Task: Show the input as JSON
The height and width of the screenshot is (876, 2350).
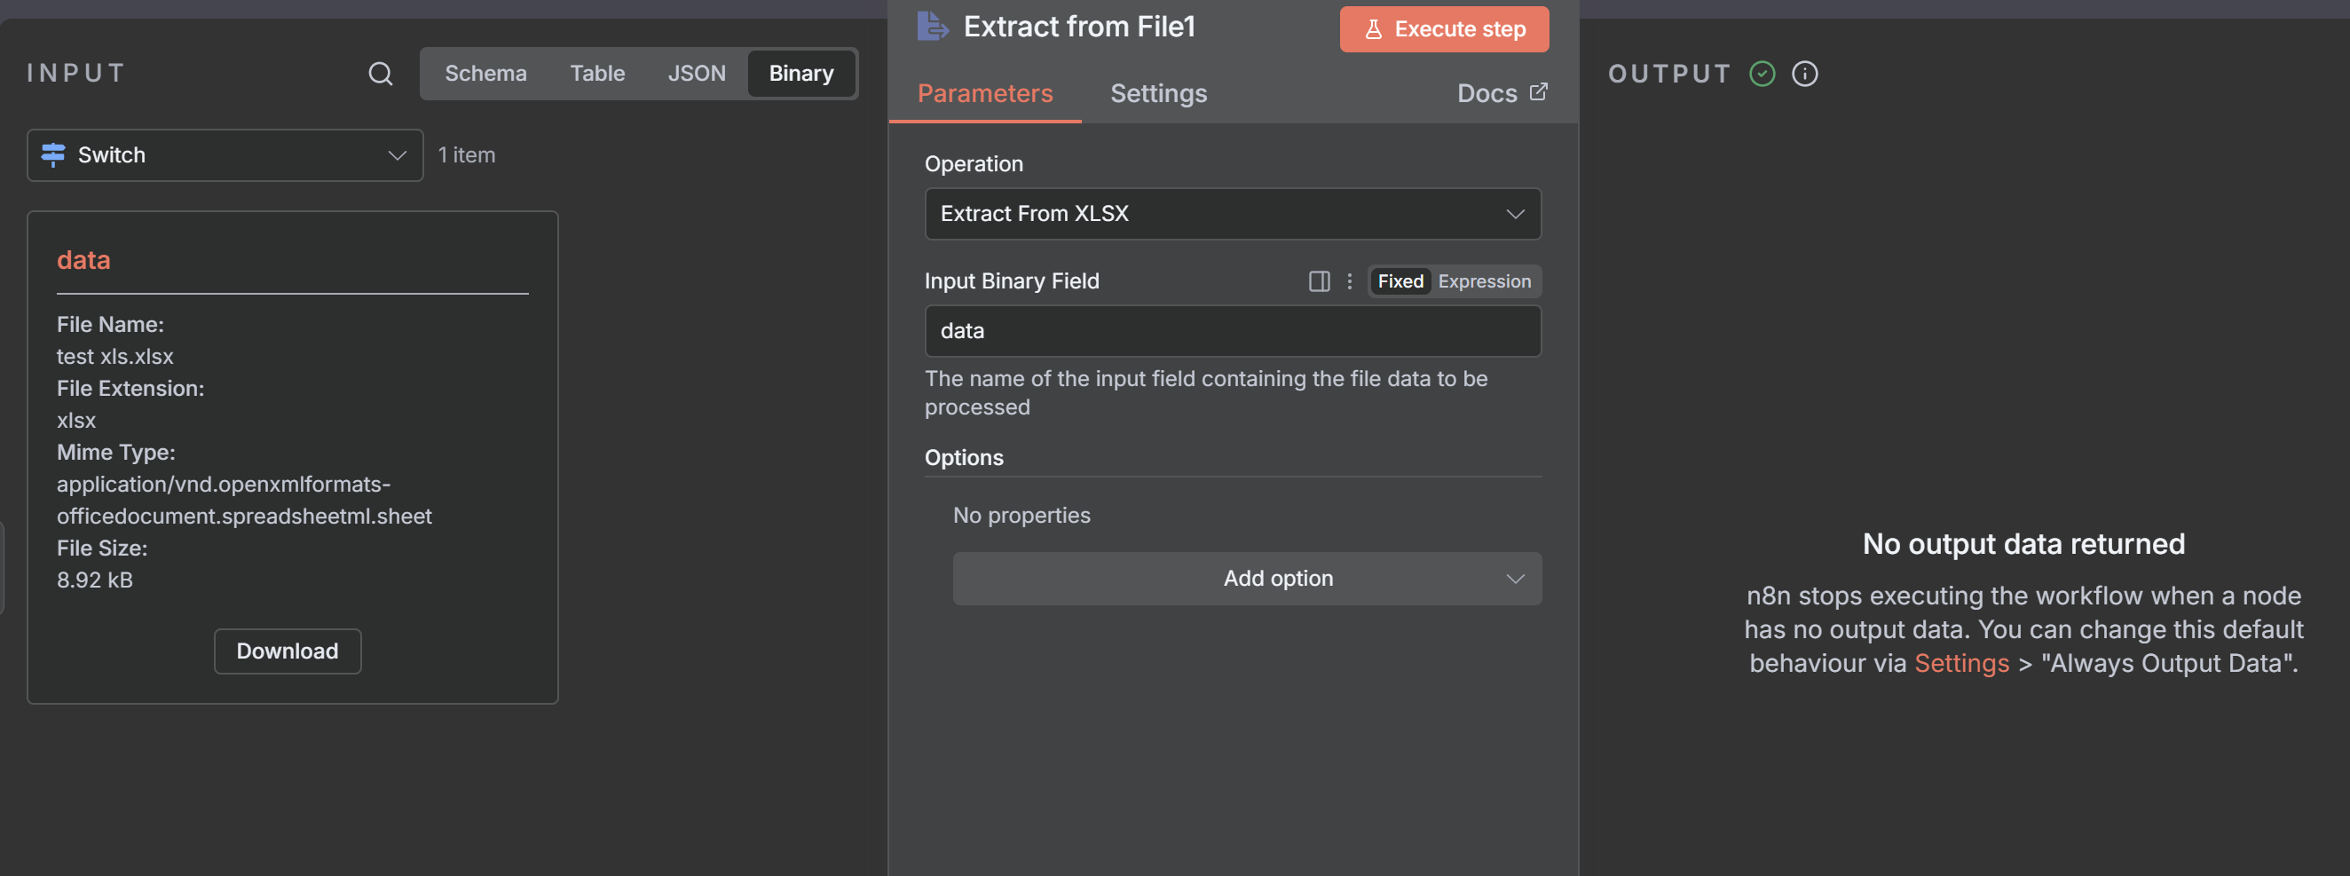Action: point(696,74)
